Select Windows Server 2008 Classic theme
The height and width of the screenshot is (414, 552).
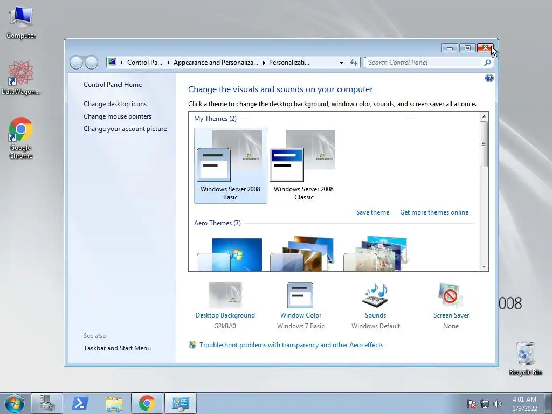[303, 165]
